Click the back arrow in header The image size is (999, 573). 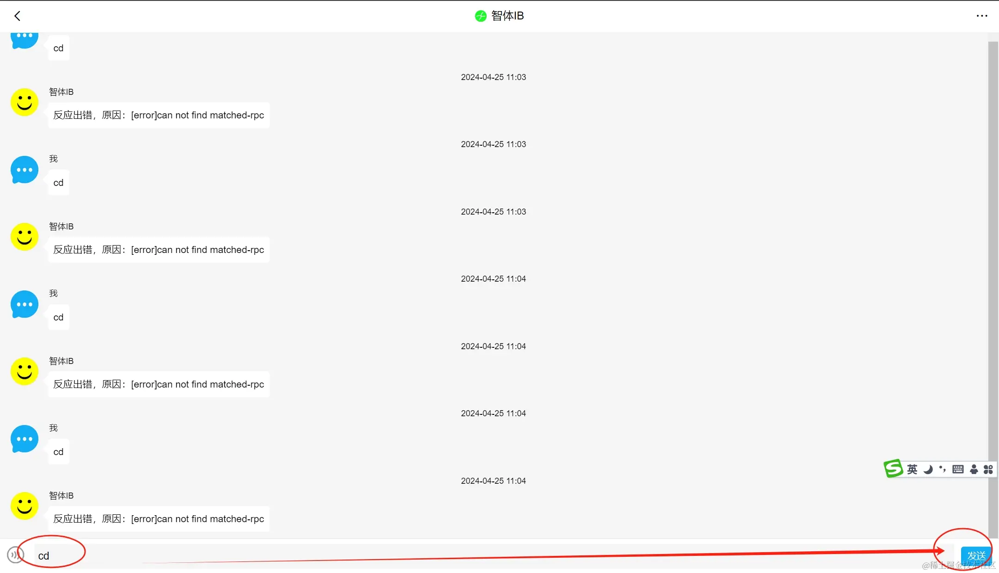point(18,16)
